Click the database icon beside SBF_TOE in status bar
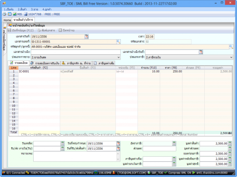The height and width of the screenshot is (177, 237). [149, 173]
